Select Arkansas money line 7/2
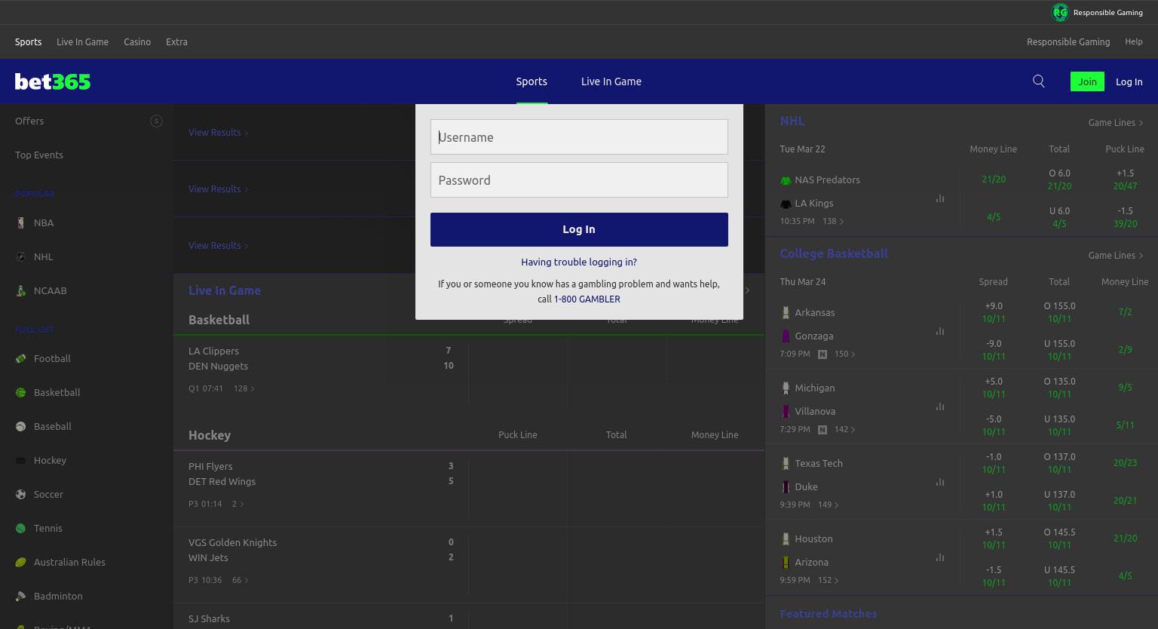 tap(1125, 311)
